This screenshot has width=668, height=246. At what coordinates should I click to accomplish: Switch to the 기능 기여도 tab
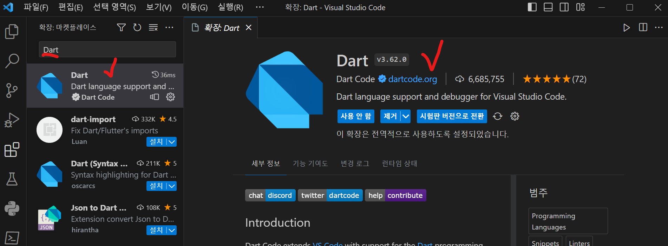[x=310, y=164]
